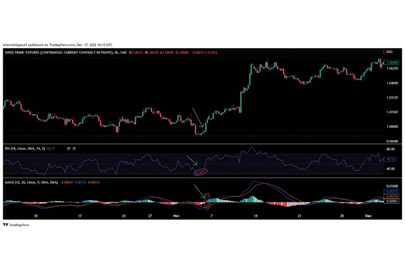Click the date label 17 on the time axis

pos(80,216)
